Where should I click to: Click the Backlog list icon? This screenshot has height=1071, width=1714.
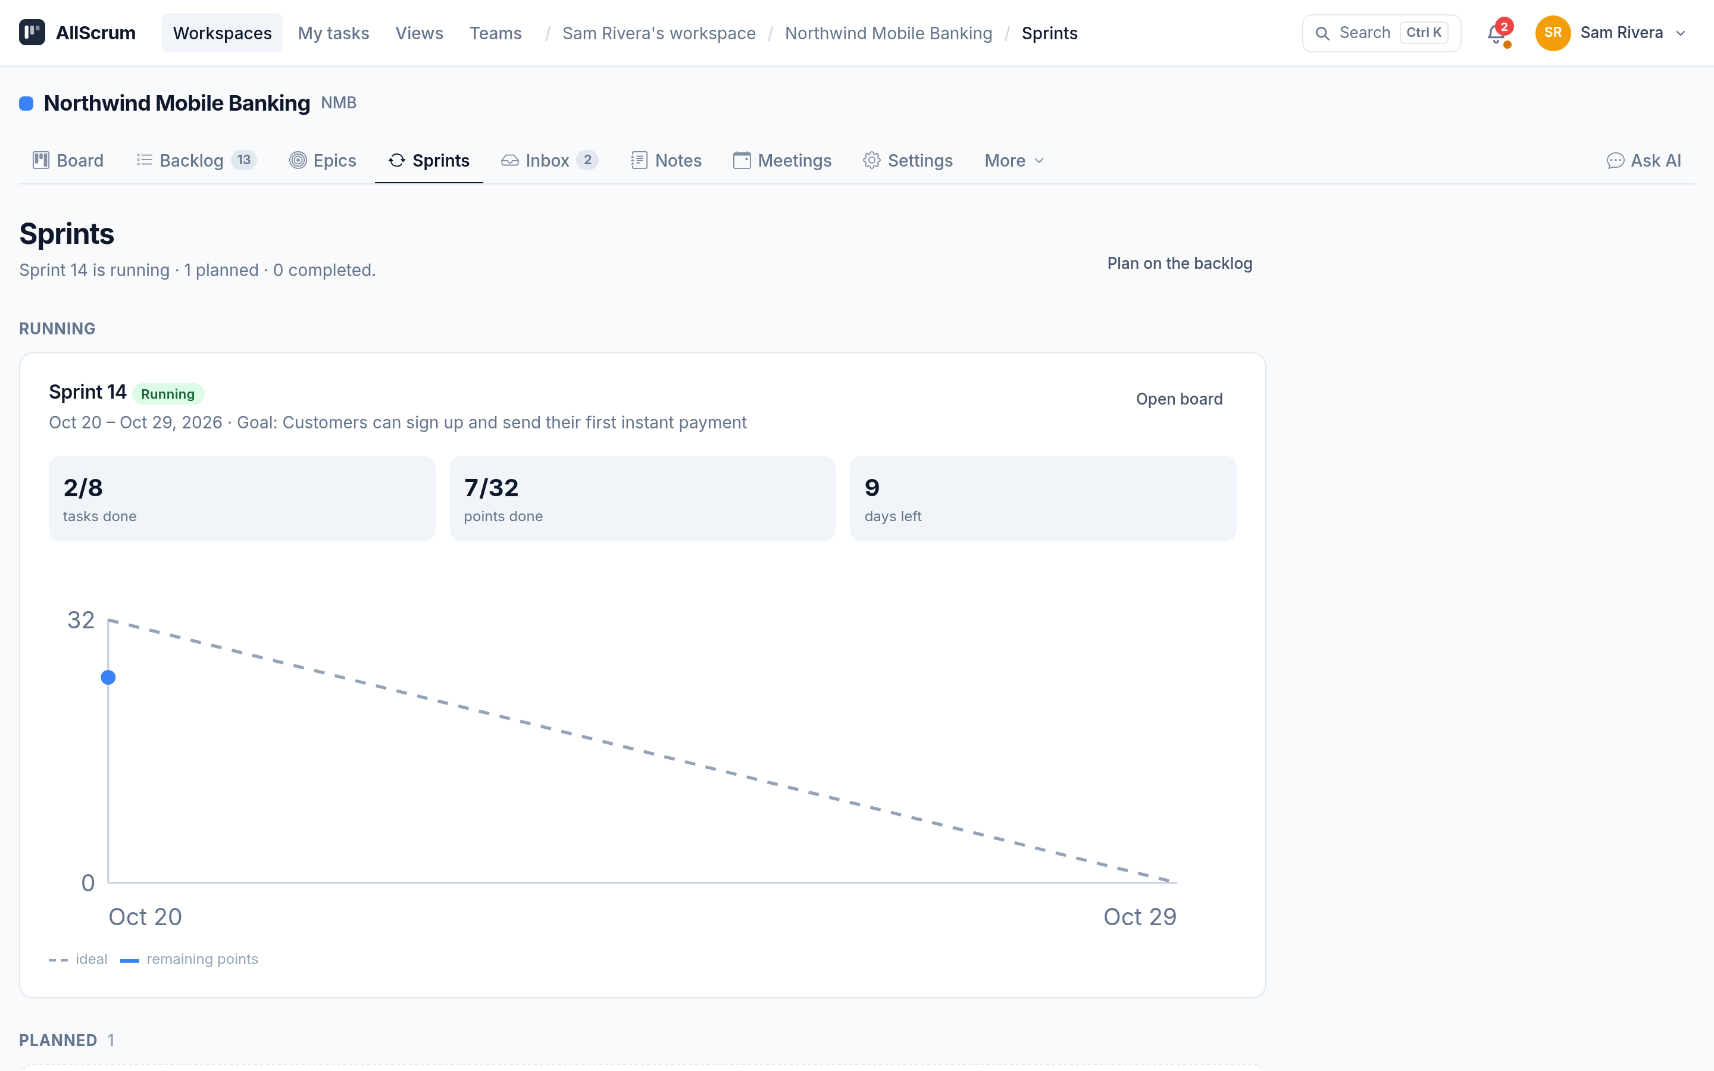[145, 160]
